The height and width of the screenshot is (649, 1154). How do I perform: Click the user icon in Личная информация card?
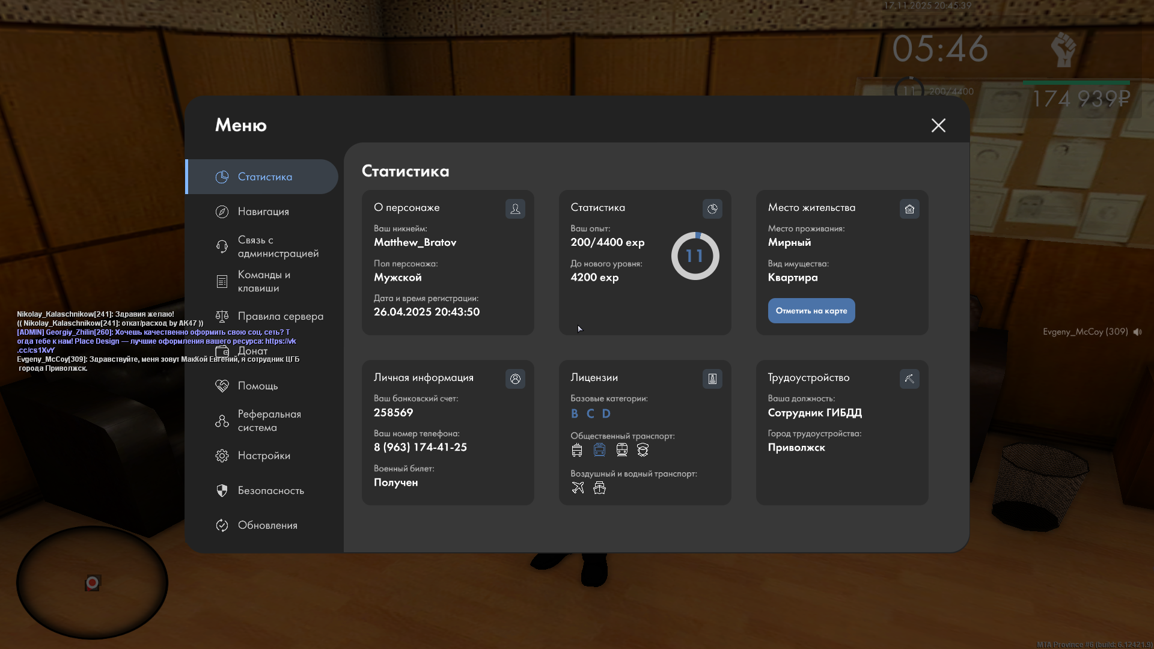click(515, 379)
